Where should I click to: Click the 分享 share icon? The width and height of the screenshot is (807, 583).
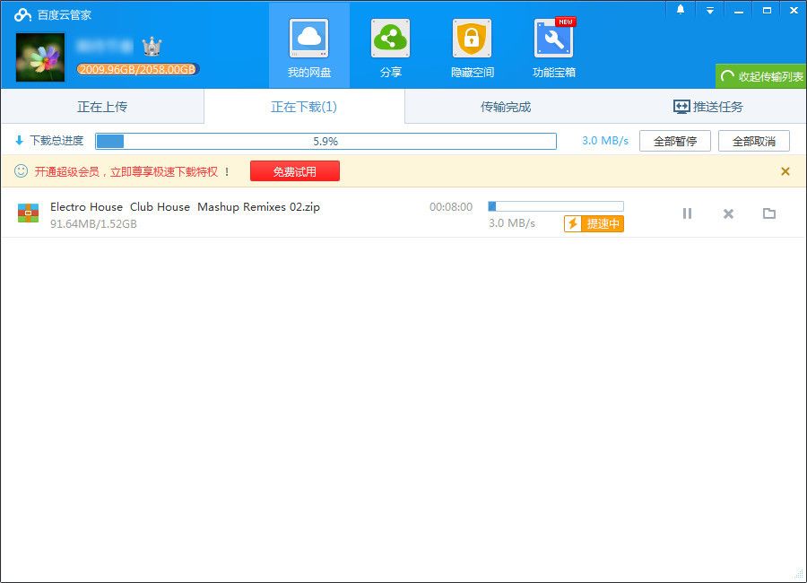[390, 39]
